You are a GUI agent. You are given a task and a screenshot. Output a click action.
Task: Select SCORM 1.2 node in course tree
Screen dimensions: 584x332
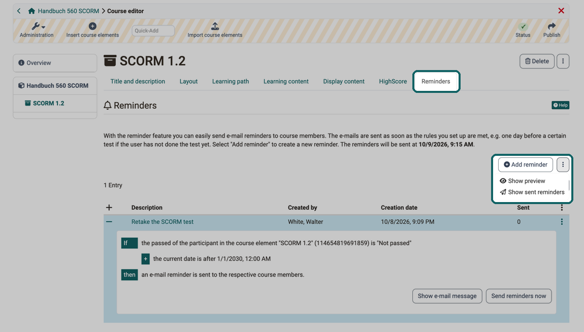[48, 103]
